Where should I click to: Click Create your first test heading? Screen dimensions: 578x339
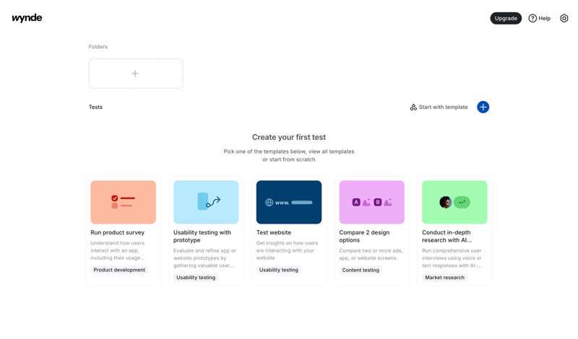pos(289,137)
